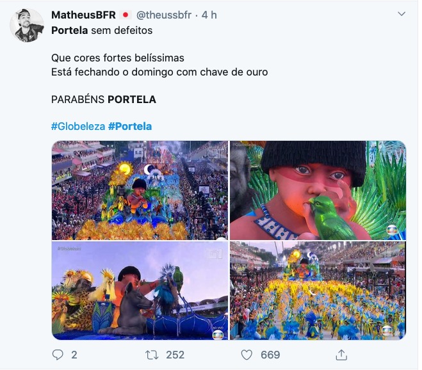This screenshot has height=370, width=422.
Task: Click the MatheusBFR display name
Action: pyautogui.click(x=83, y=15)
